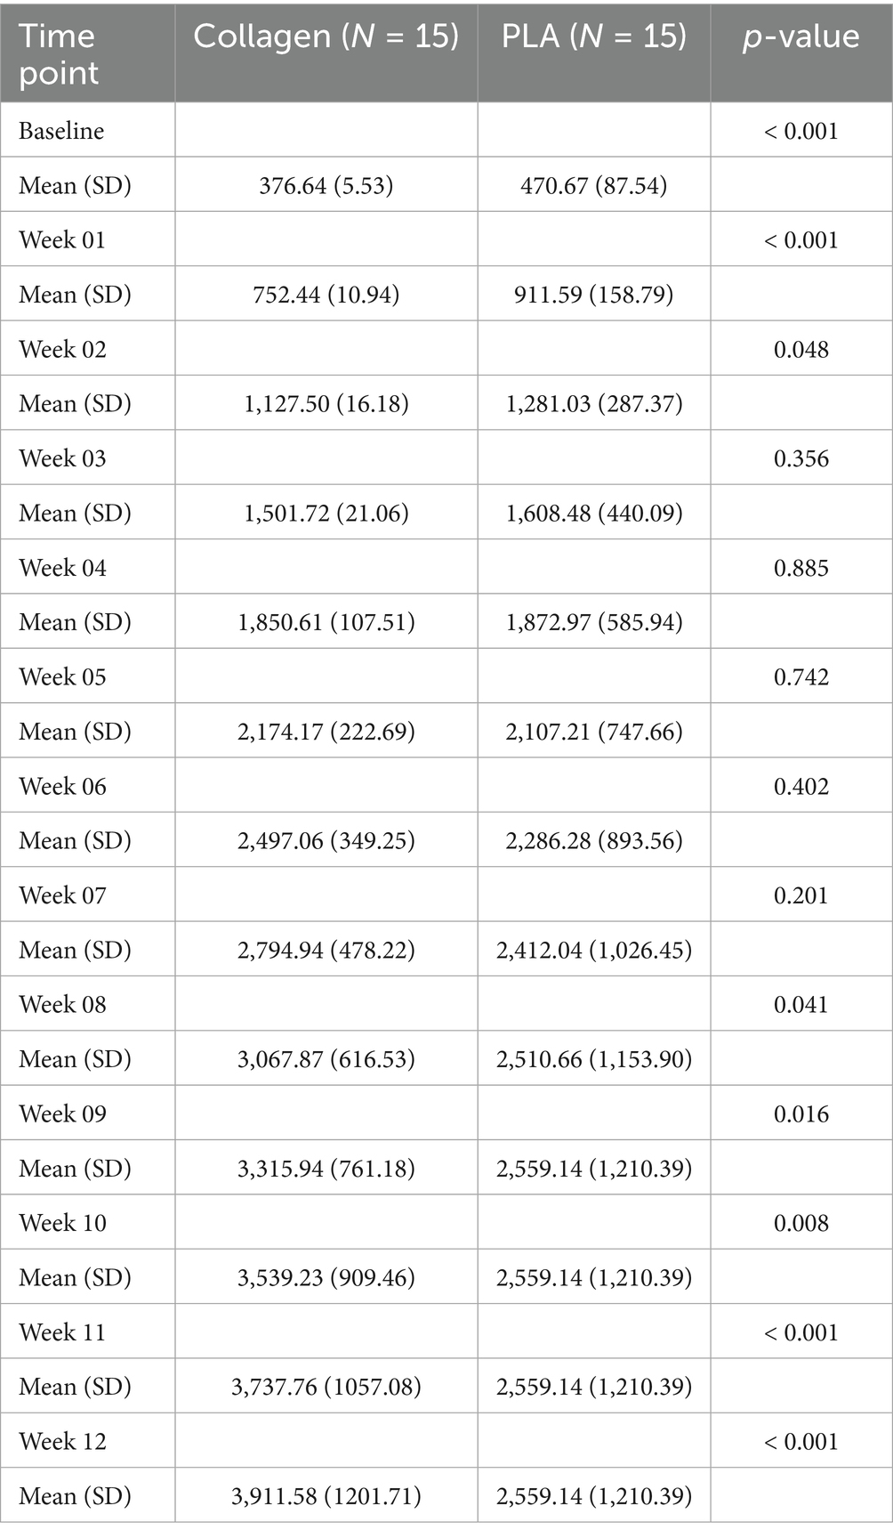893x1538 pixels.
Task: Click the Time point column header
Action: tap(57, 53)
